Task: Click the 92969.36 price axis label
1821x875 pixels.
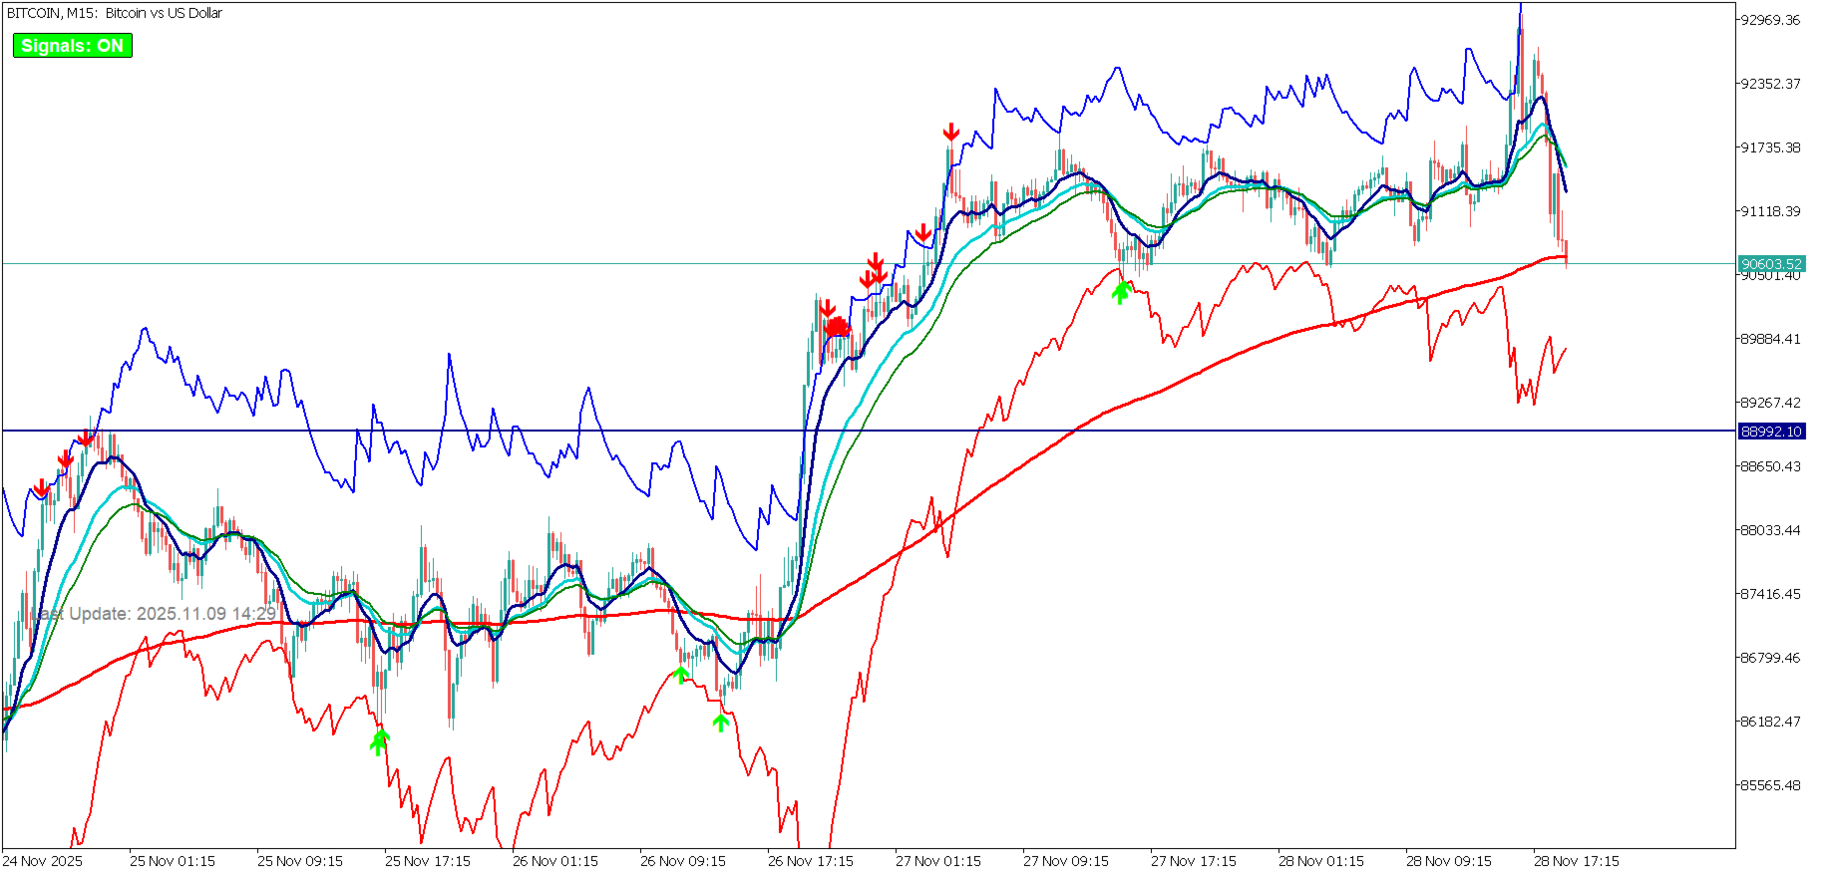Action: [x=1771, y=20]
